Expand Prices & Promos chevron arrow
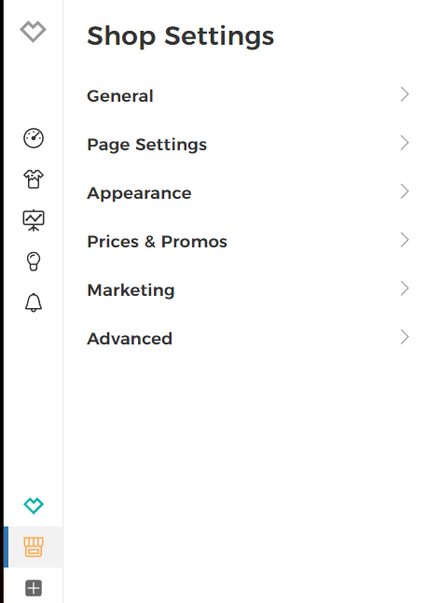 (405, 240)
